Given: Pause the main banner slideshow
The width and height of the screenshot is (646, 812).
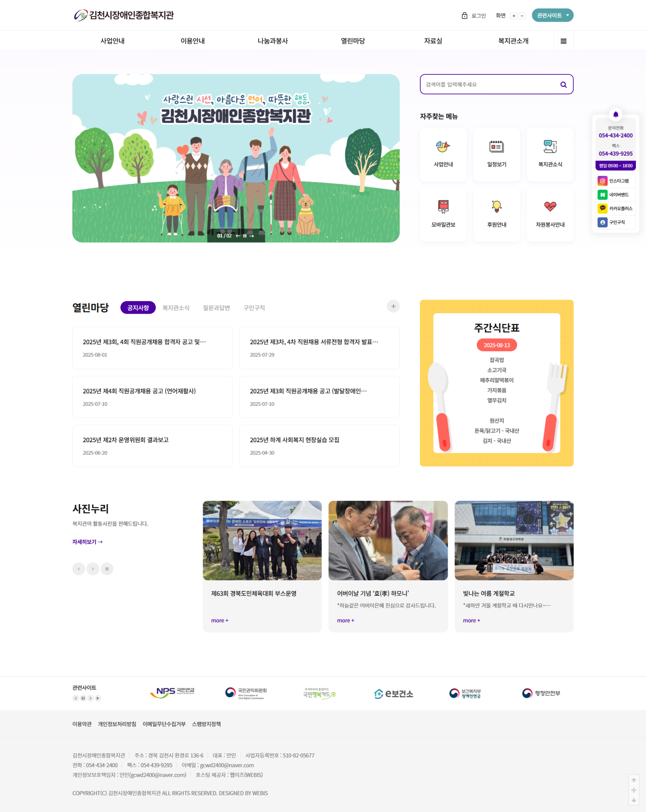Looking at the screenshot, I should click(x=245, y=236).
